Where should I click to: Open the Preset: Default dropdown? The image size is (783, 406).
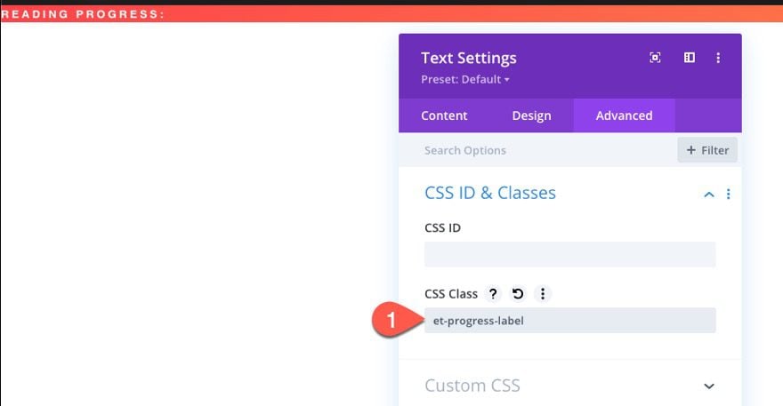click(465, 79)
